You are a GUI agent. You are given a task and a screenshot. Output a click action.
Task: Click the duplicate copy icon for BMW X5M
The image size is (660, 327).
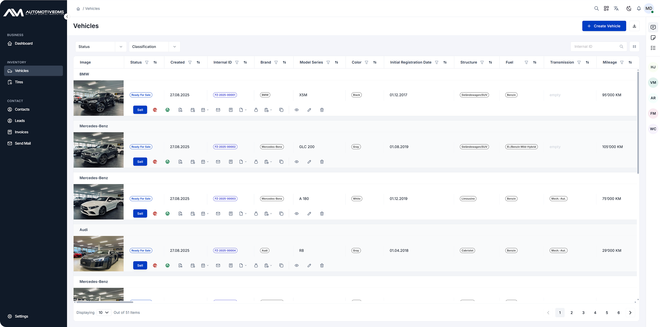[x=281, y=110]
